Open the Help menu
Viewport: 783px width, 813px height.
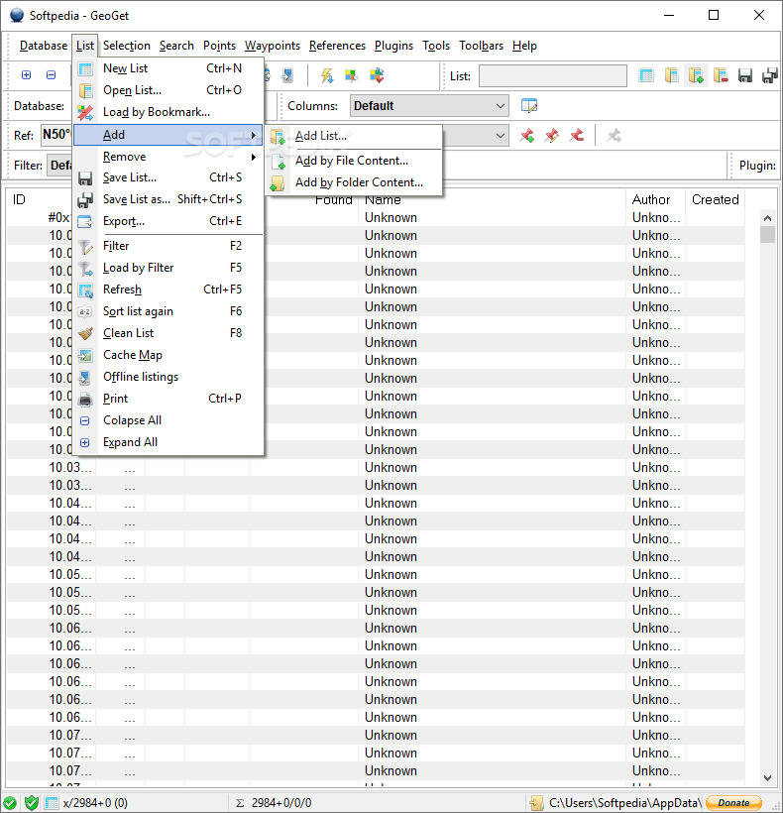point(524,46)
